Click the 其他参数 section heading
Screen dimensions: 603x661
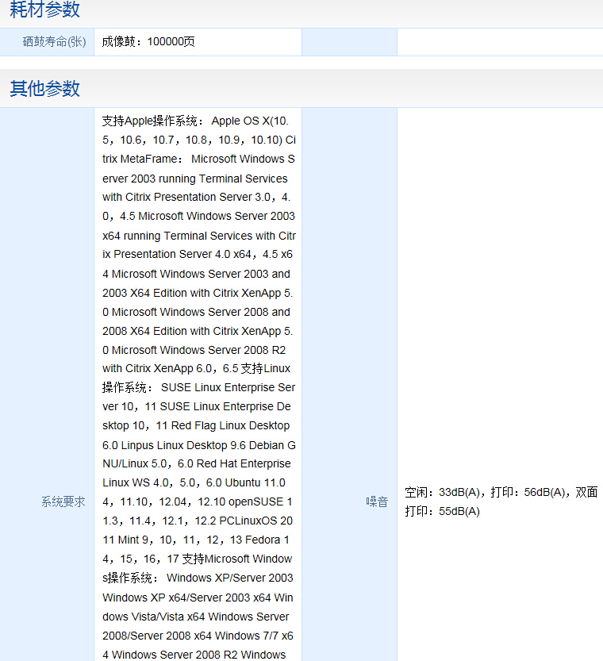tap(44, 89)
